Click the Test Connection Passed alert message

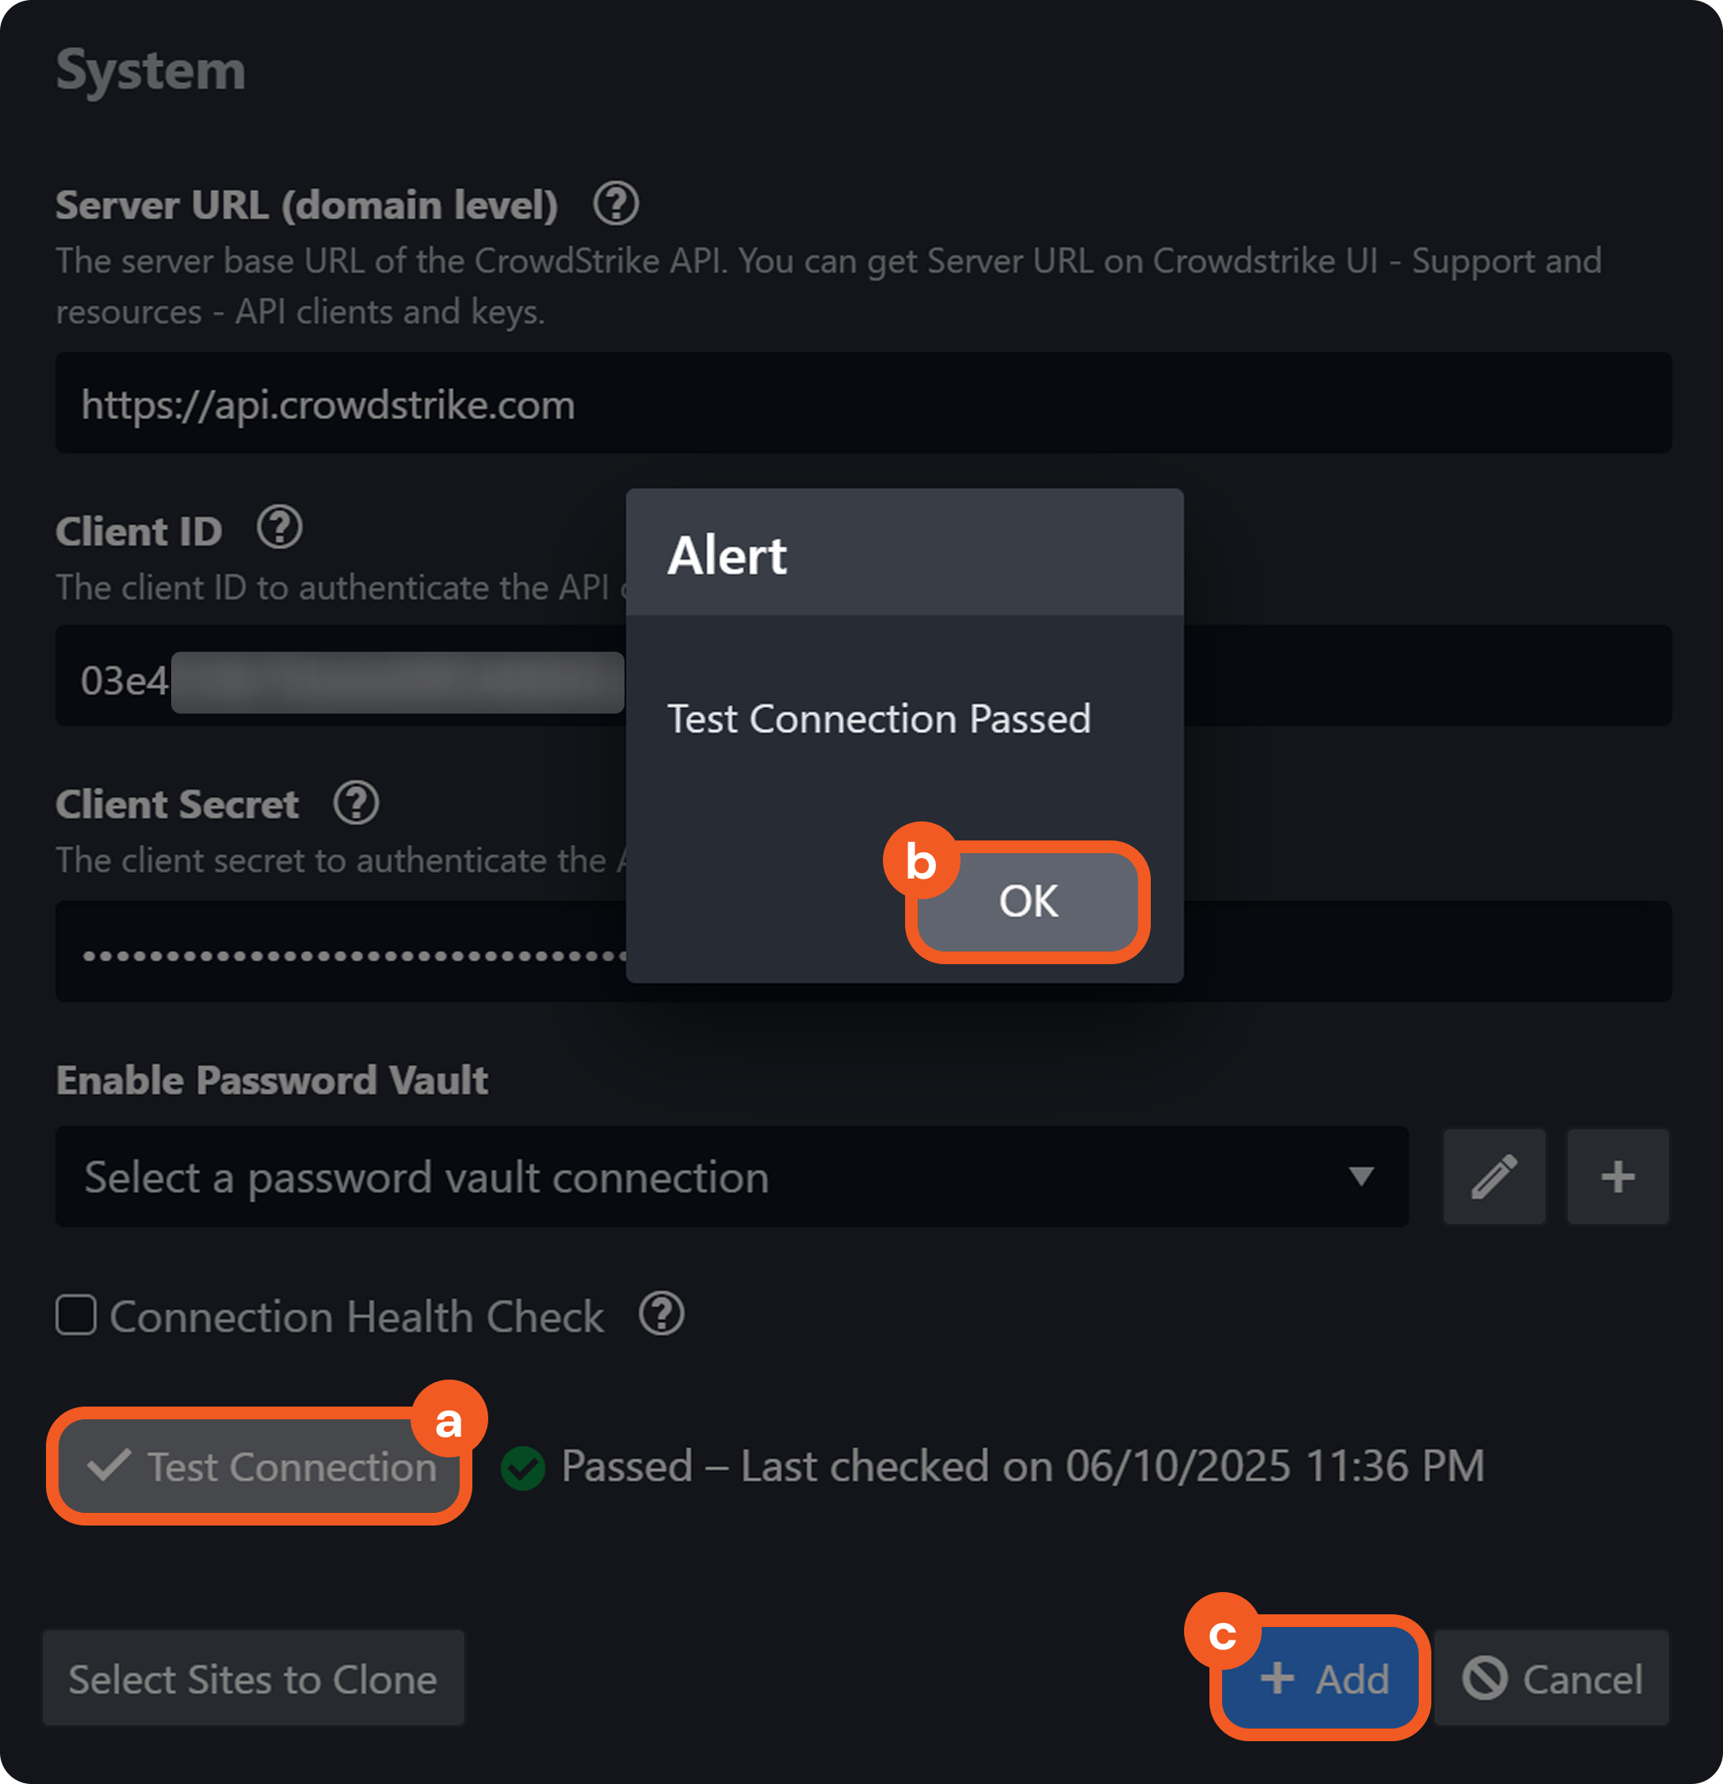click(879, 719)
